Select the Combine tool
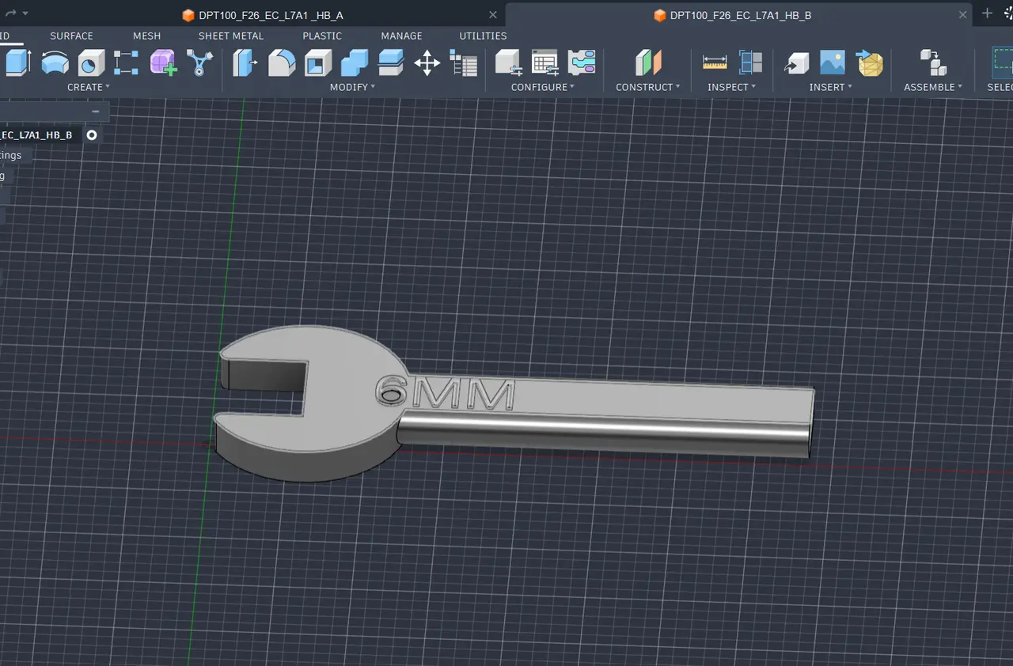The width and height of the screenshot is (1013, 666). point(355,62)
